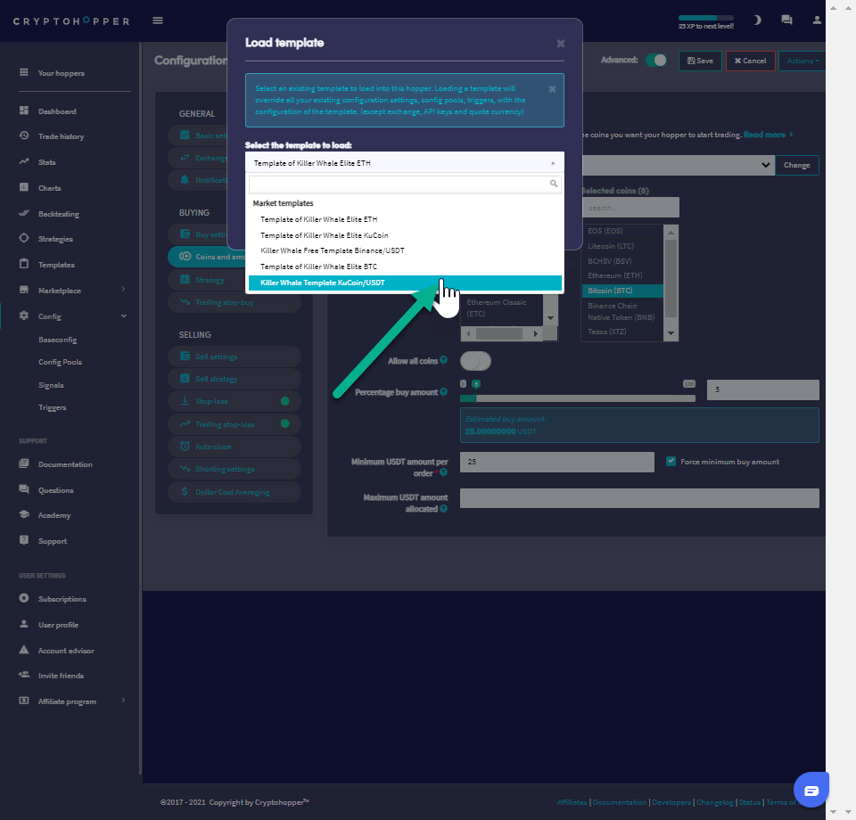Click the template search input field
This screenshot has width=856, height=820.
[x=399, y=184]
